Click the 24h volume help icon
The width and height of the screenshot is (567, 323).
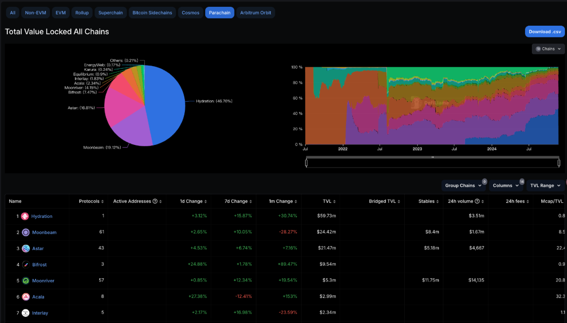477,201
